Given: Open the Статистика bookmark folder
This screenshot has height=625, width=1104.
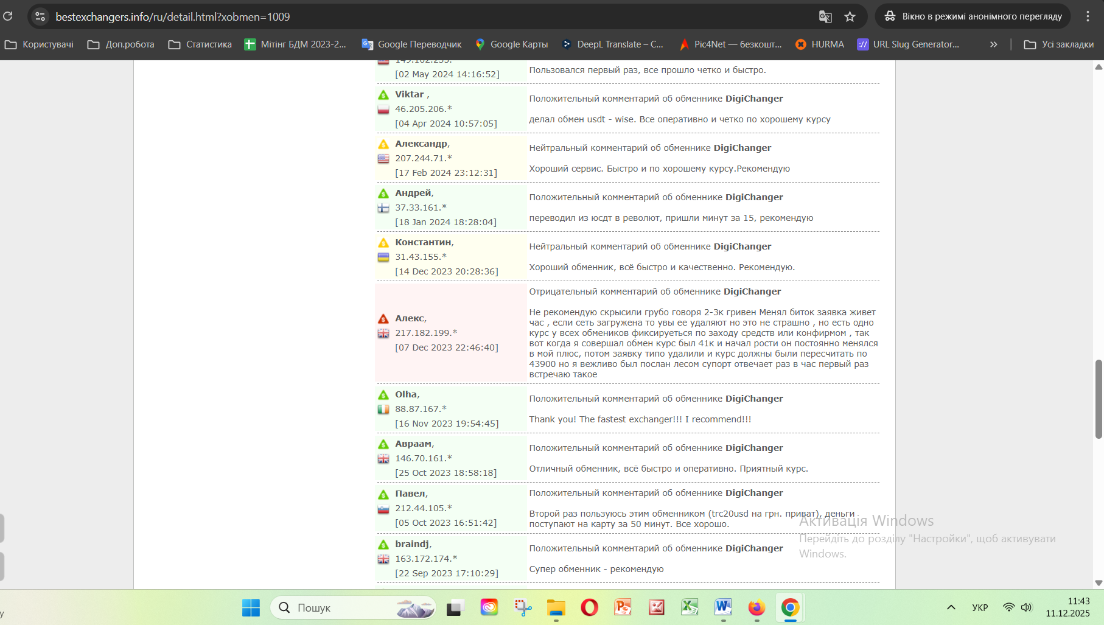Looking at the screenshot, I should (x=200, y=44).
